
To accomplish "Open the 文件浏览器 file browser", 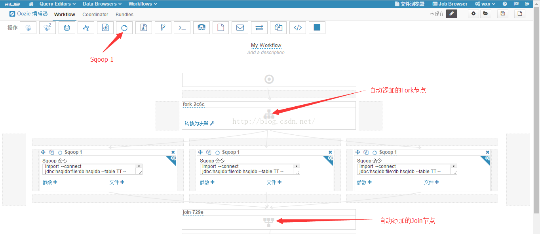I will pyautogui.click(x=410, y=4).
